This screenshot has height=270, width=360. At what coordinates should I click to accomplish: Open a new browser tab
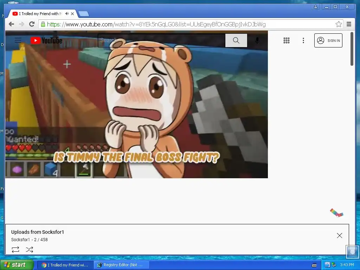coord(84,14)
